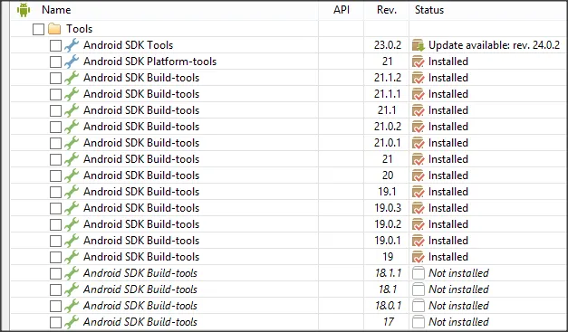
Task: Select Build-tools name in rev 21.1.1 row
Action: pos(141,94)
